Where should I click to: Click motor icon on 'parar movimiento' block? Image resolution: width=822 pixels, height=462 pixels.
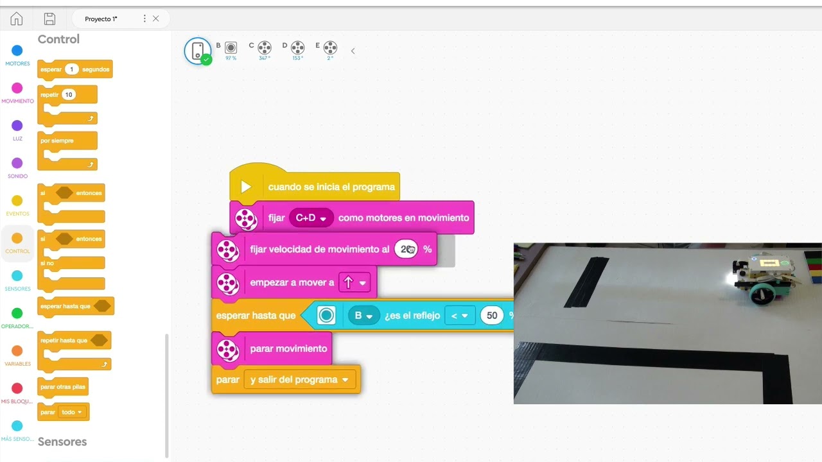[x=228, y=349]
